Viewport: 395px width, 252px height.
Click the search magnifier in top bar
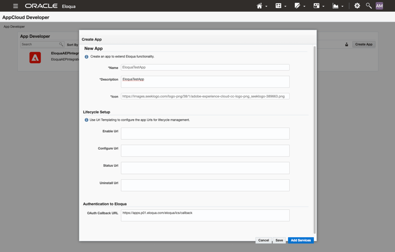click(x=369, y=6)
